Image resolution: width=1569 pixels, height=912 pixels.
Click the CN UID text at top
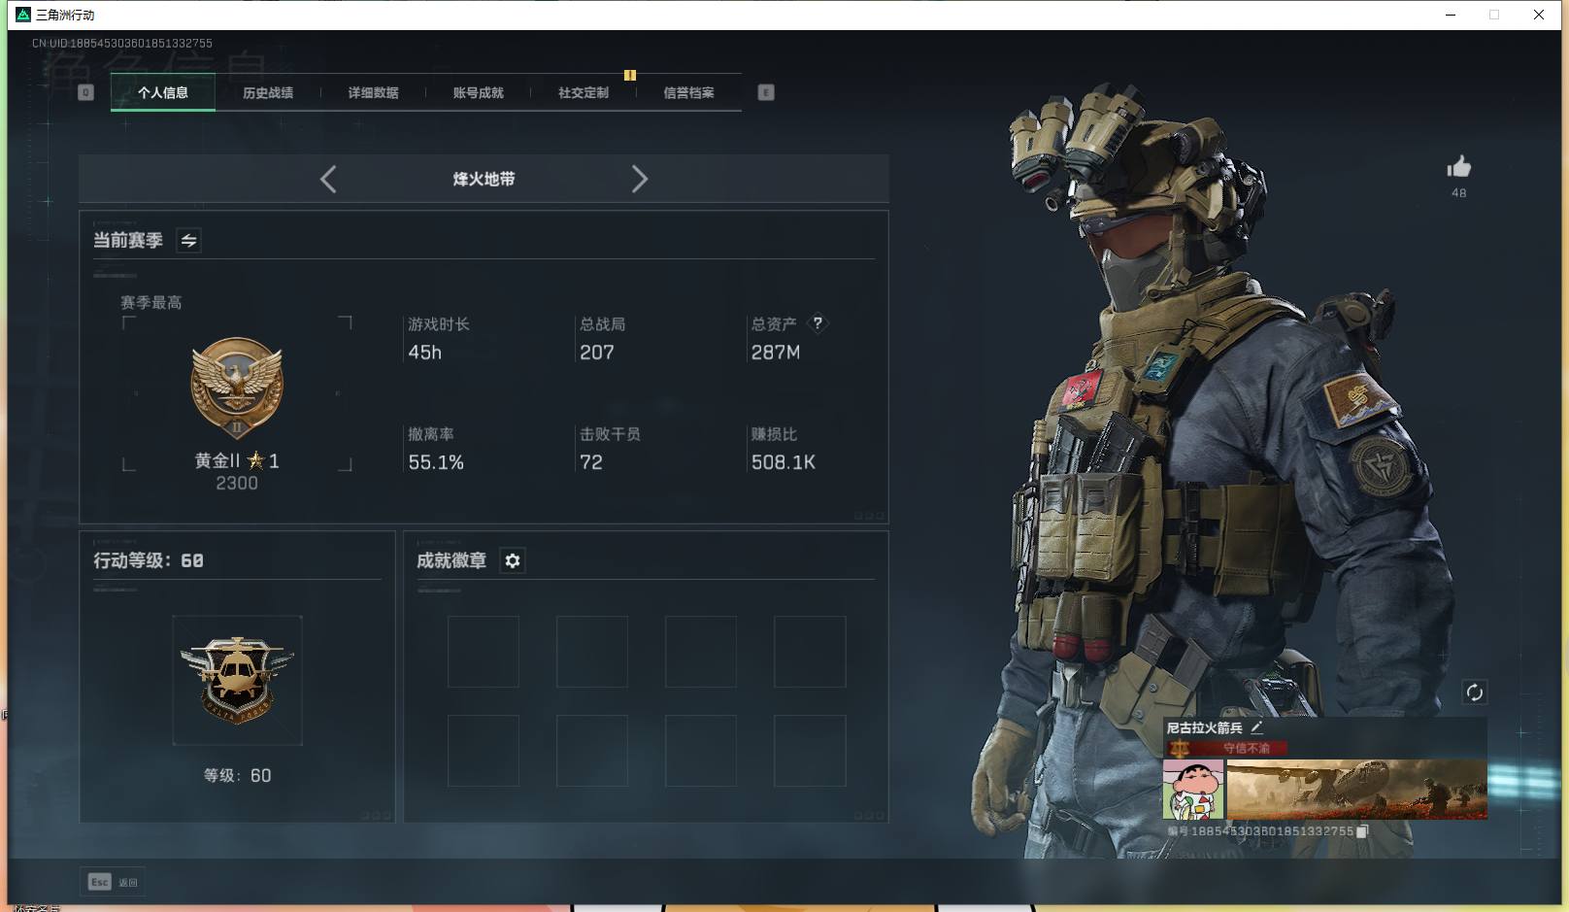[x=122, y=43]
